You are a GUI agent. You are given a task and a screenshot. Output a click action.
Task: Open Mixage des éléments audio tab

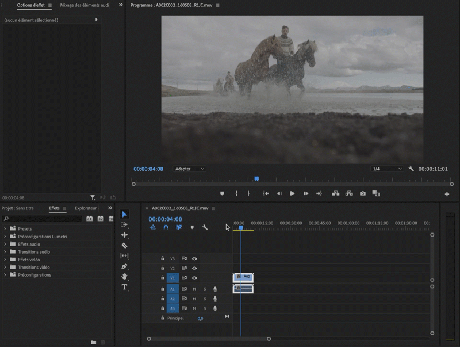[85, 5]
